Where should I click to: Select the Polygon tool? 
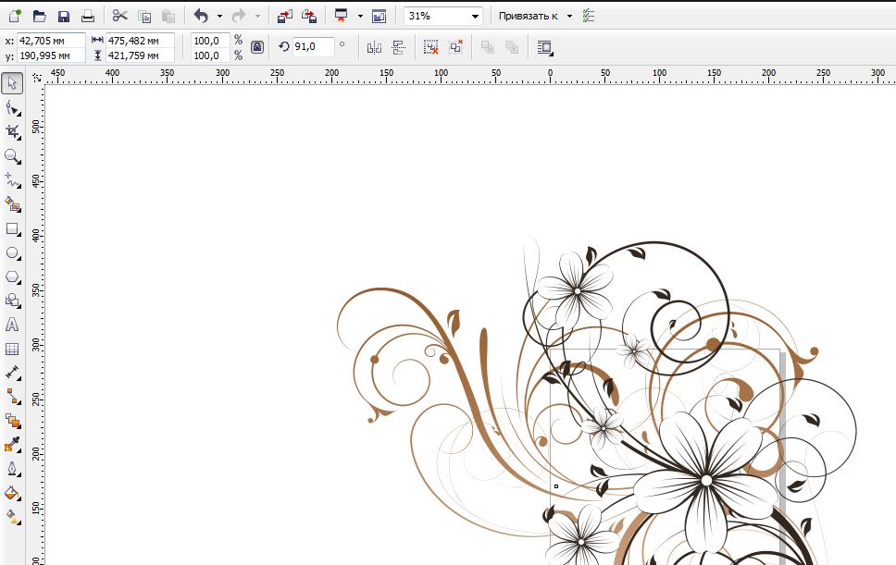click(x=12, y=276)
